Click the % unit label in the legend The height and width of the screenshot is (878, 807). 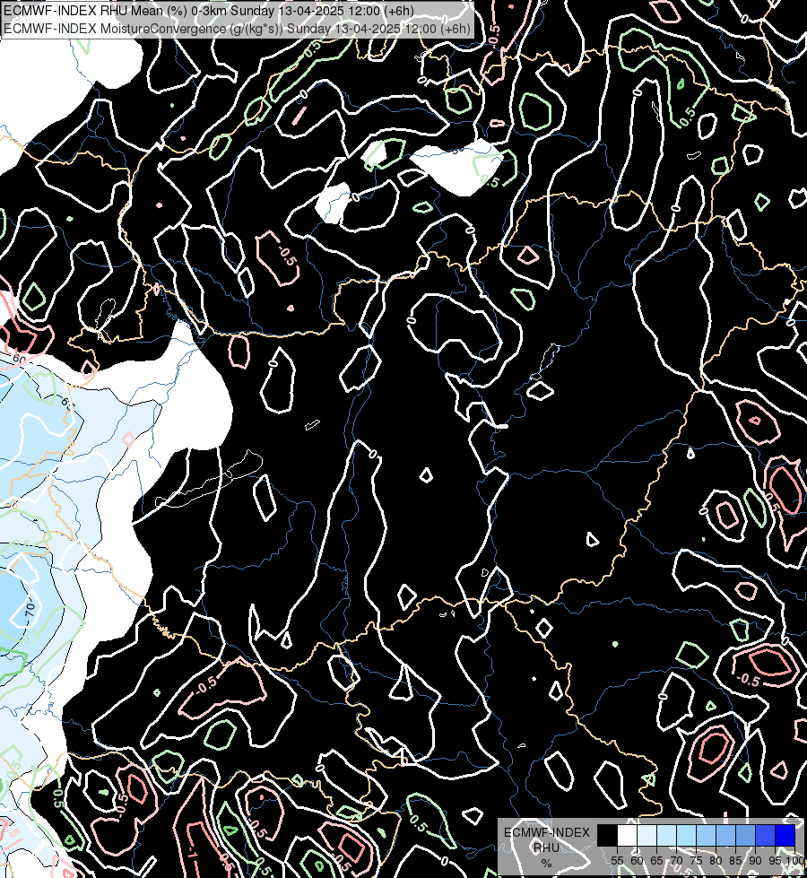547,863
